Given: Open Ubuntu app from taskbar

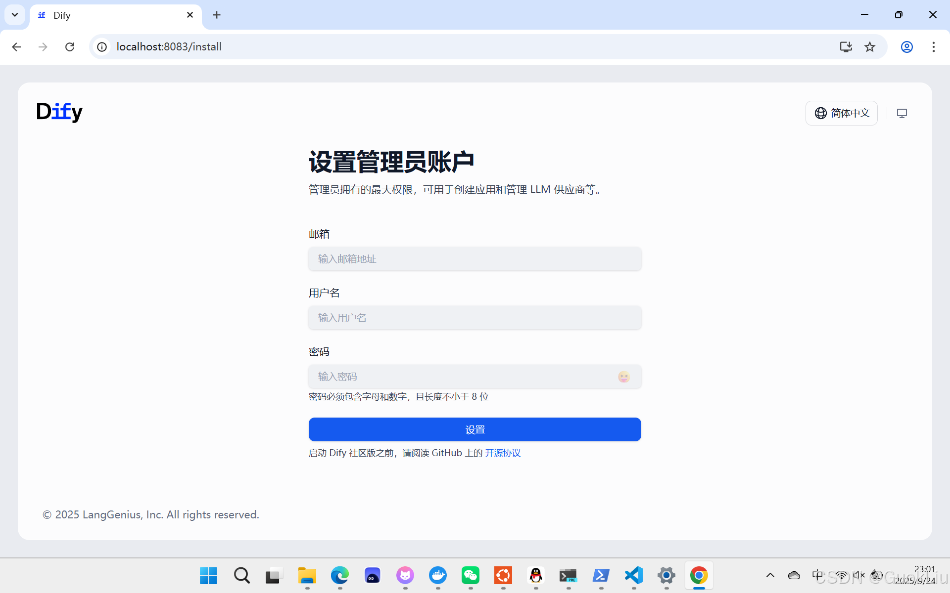Looking at the screenshot, I should coord(503,575).
